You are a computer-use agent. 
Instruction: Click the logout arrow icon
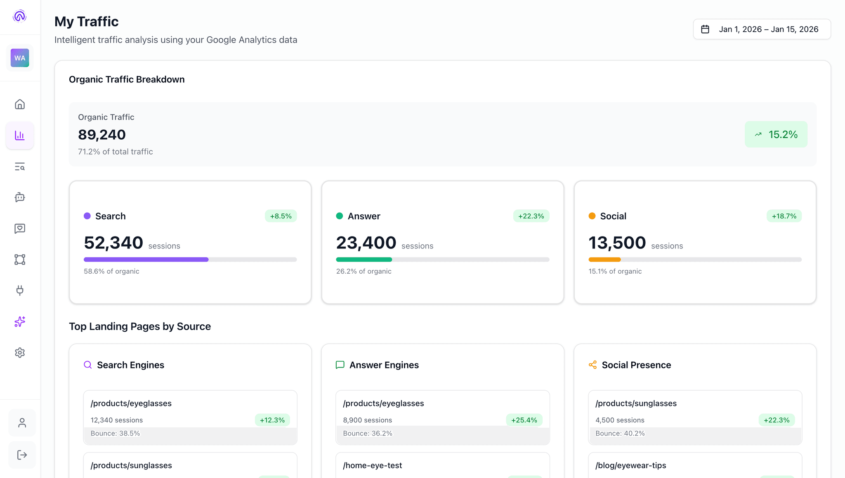pos(22,455)
